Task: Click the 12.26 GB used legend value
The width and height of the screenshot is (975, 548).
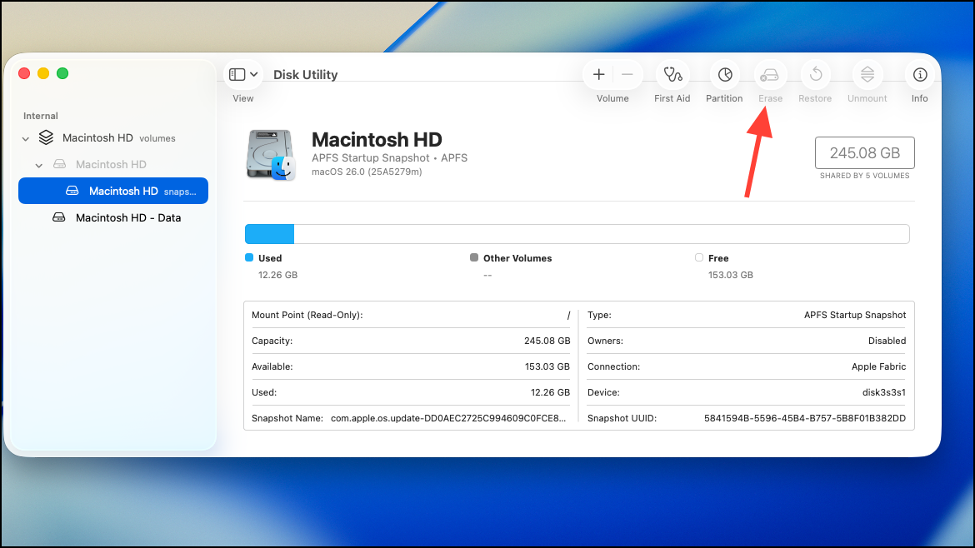Action: [x=278, y=275]
